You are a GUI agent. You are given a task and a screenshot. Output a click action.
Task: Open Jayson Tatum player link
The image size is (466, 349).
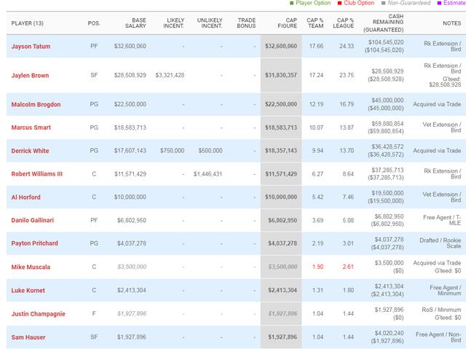31,47
